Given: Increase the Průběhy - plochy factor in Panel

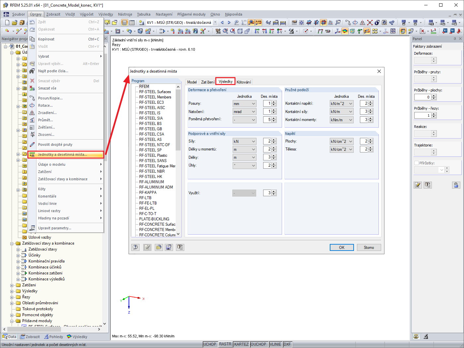Looking at the screenshot, I should [x=434, y=96].
